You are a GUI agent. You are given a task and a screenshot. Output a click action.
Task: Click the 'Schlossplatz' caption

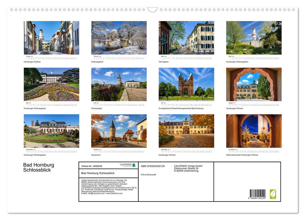(97, 108)
